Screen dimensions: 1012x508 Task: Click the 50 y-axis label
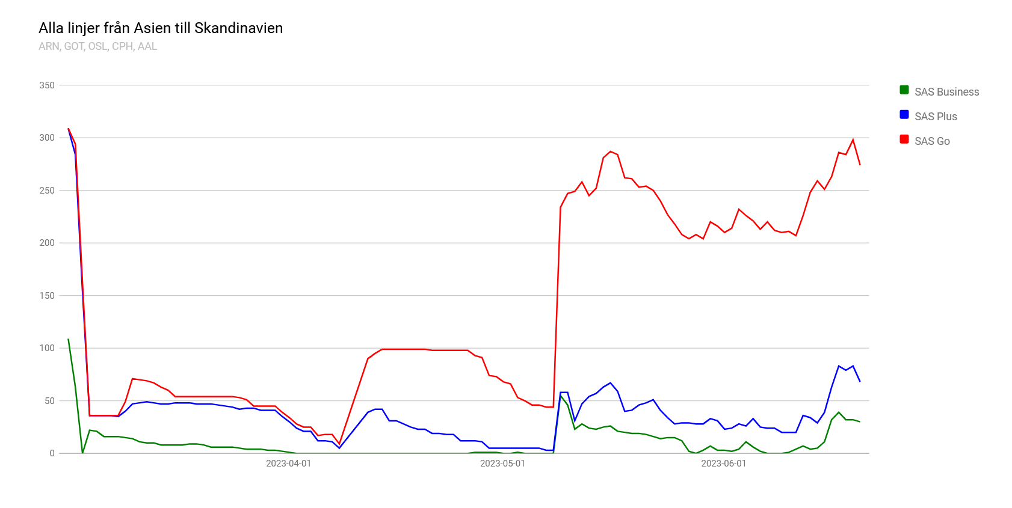point(49,401)
